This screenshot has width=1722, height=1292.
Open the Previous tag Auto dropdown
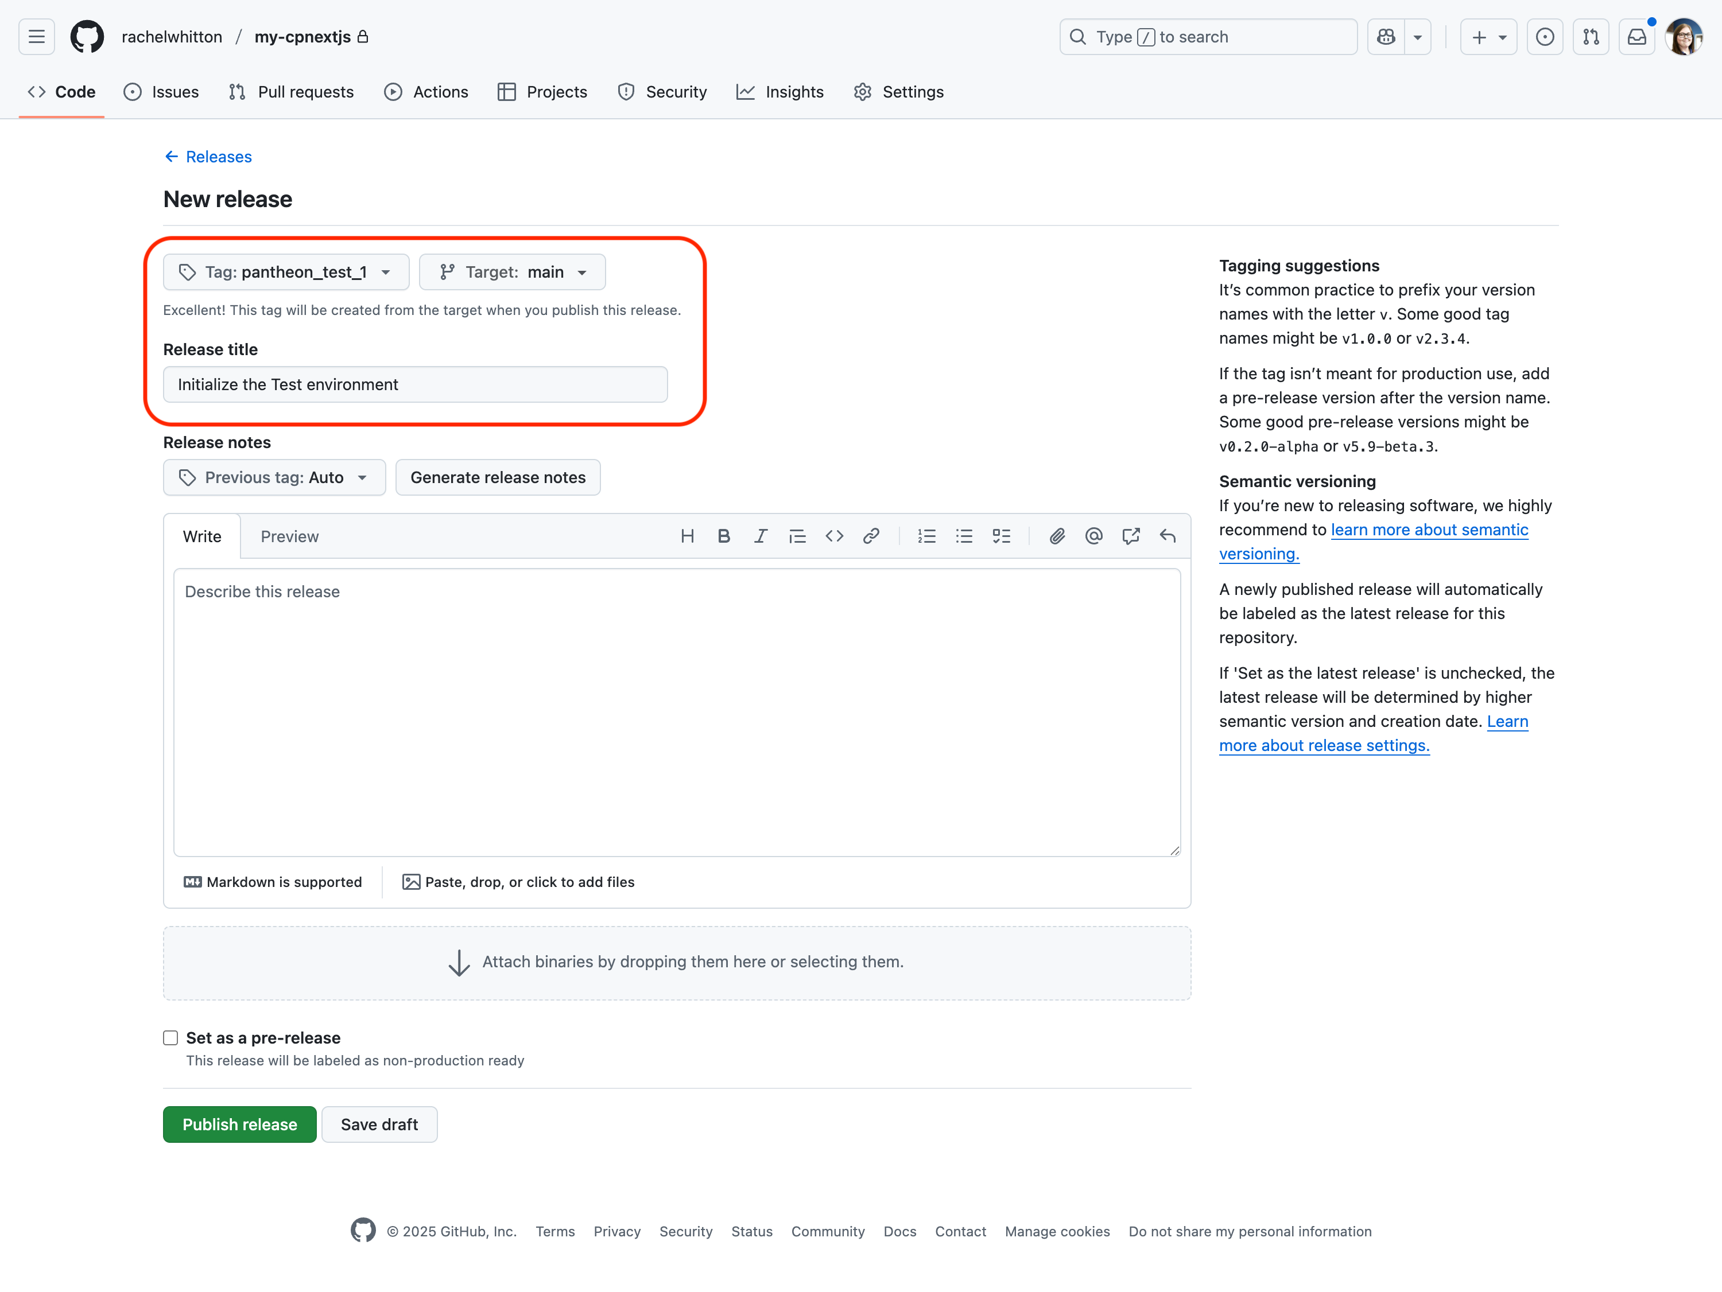coord(274,477)
